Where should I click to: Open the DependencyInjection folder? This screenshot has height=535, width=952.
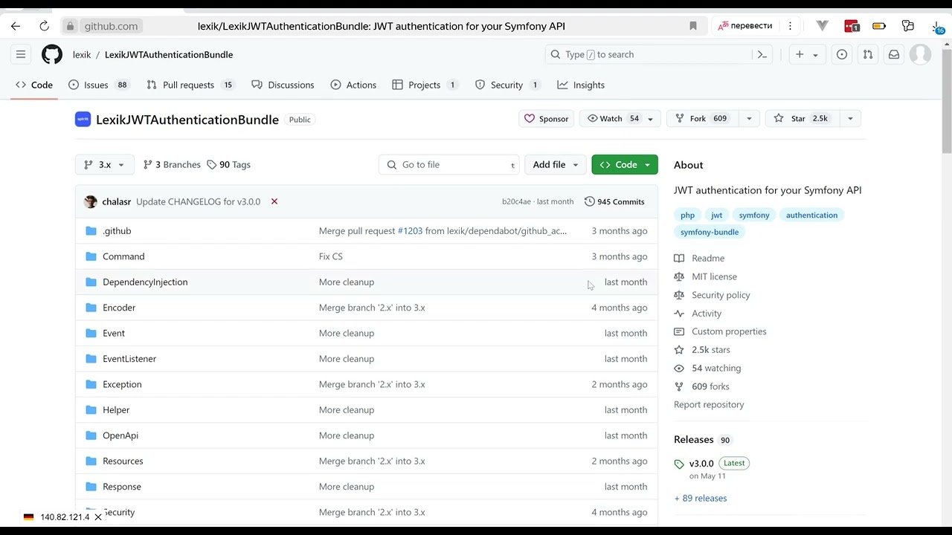pyautogui.click(x=145, y=282)
